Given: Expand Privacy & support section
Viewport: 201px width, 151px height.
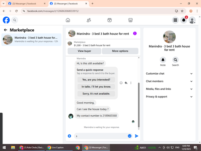Looking at the screenshot, I should pyautogui.click(x=169, y=97).
